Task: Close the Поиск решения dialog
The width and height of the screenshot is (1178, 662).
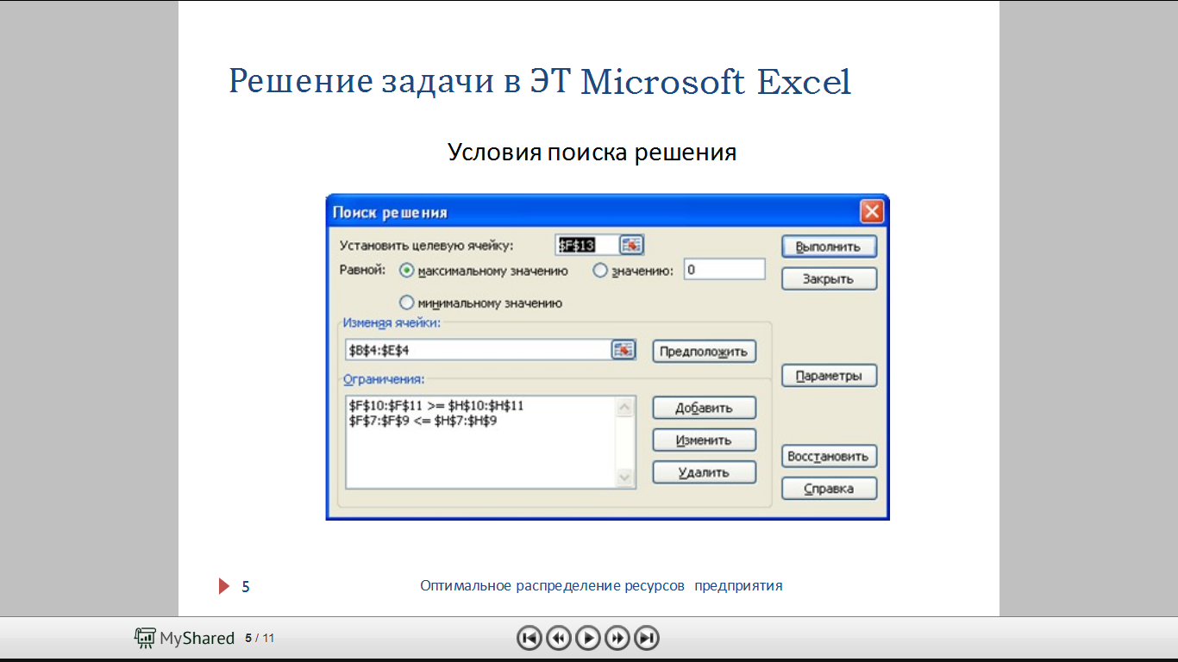Action: point(872,212)
